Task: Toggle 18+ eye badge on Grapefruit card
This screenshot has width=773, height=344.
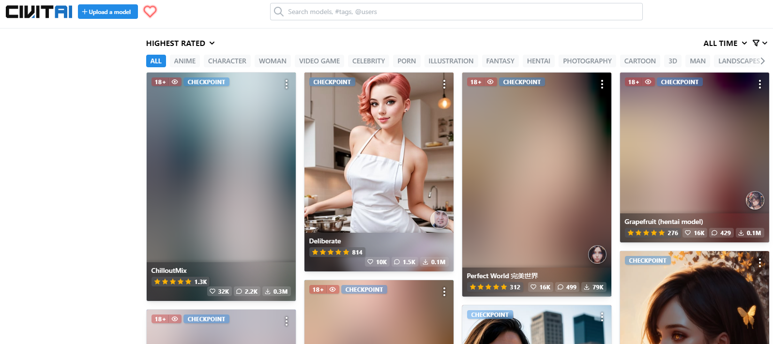Action: point(648,82)
